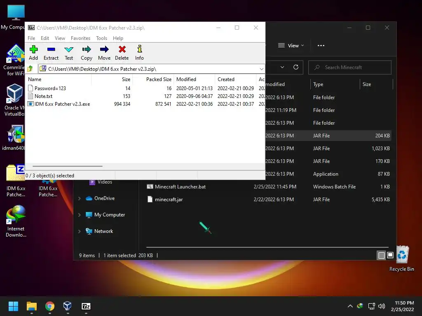Sort by Created column in 7-Zip
Viewport: 422px width, 316px height.
pyautogui.click(x=235, y=79)
